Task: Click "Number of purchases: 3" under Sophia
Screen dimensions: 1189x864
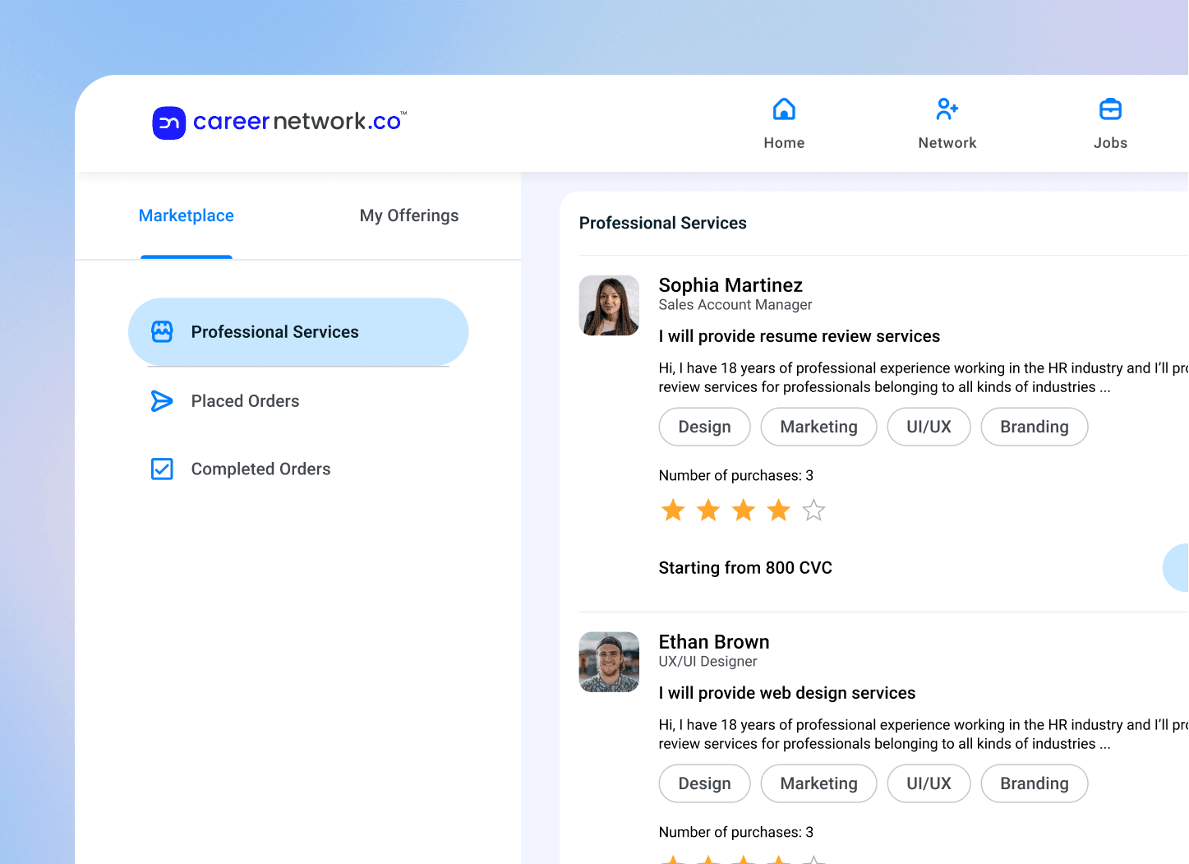Action: (736, 475)
